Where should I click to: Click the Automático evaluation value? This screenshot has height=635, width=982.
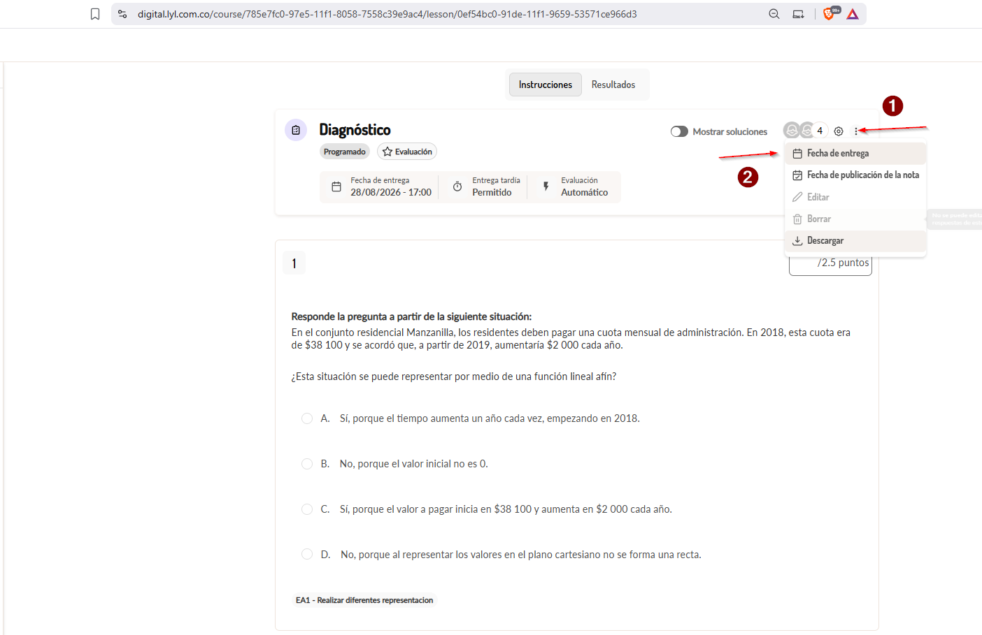585,192
